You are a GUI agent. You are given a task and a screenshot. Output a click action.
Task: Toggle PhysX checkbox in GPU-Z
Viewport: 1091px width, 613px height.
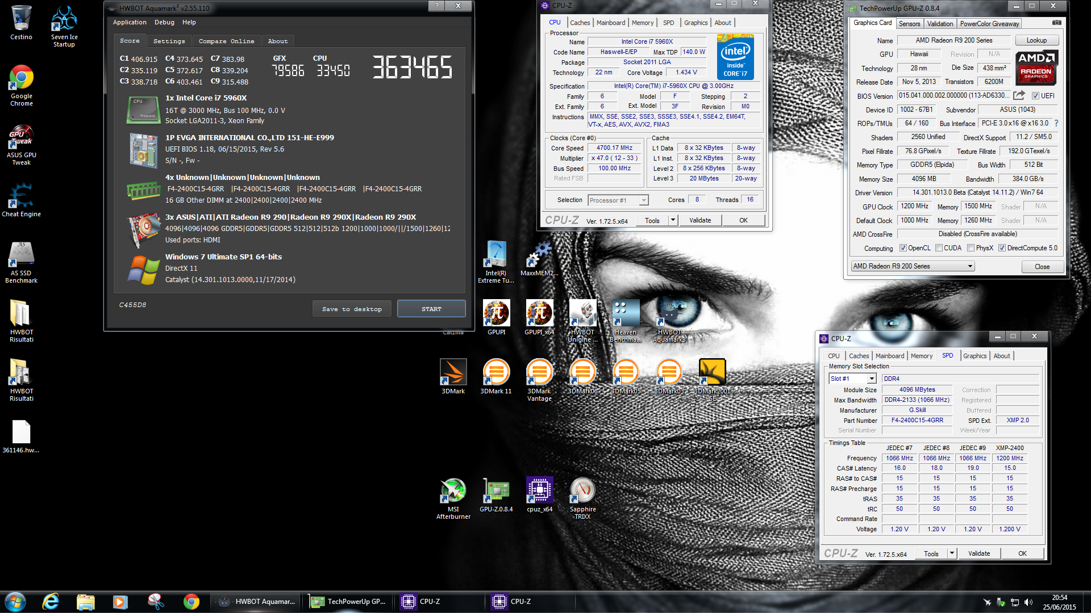click(x=971, y=248)
